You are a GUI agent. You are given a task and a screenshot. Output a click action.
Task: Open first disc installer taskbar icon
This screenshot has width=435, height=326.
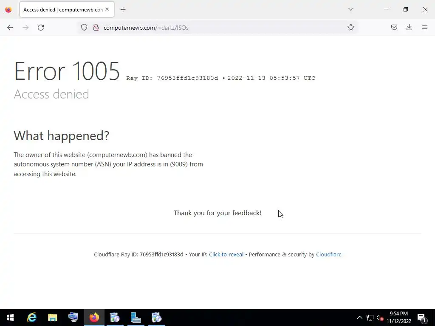[115, 318]
